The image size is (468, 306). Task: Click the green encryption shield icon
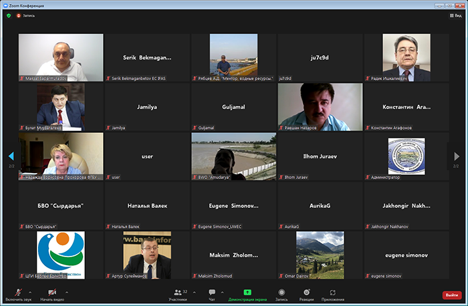(9, 15)
